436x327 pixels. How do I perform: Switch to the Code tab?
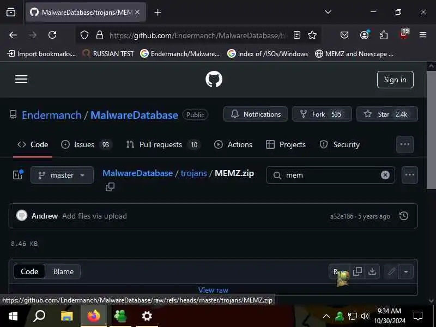click(x=33, y=144)
